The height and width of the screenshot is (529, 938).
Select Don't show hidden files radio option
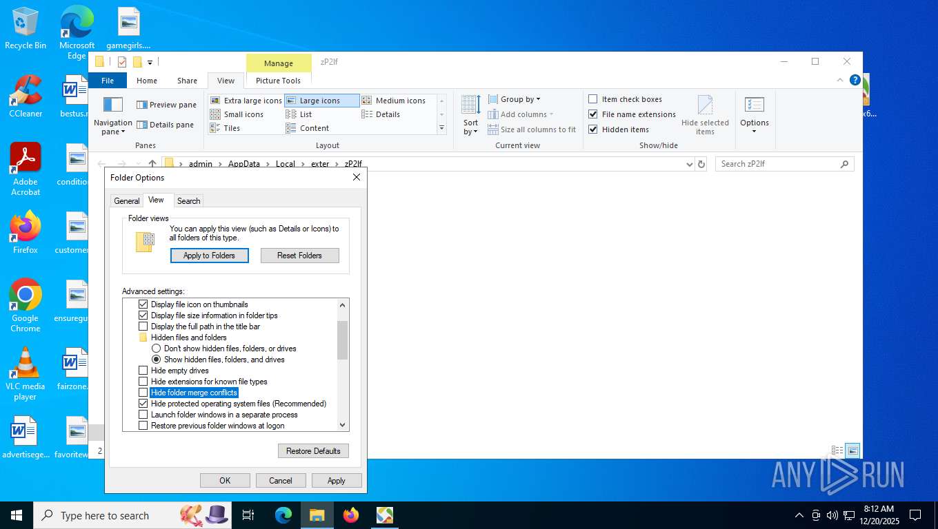pyautogui.click(x=157, y=349)
